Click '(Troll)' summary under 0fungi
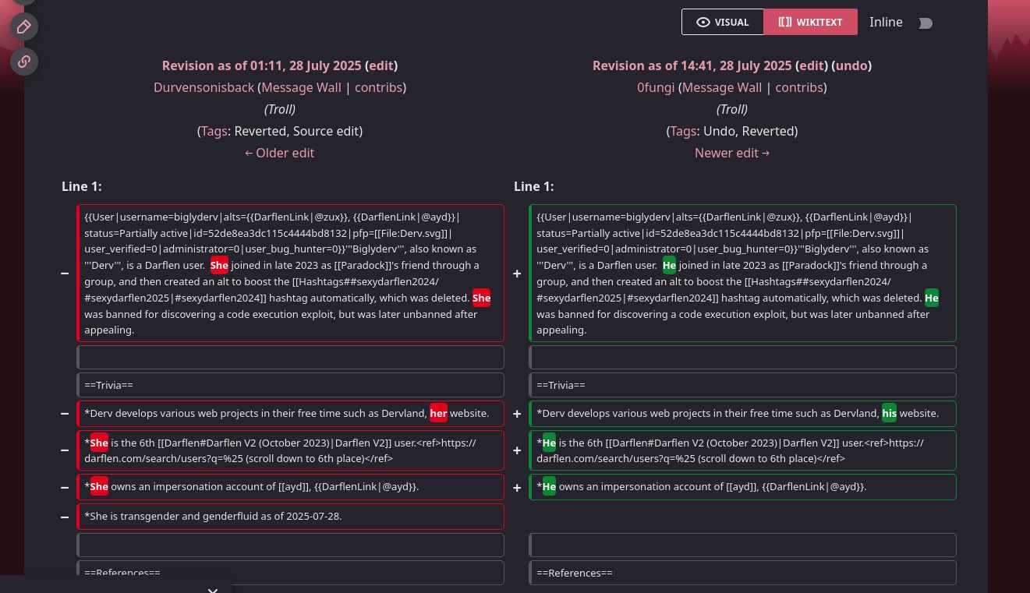The width and height of the screenshot is (1030, 593). (x=732, y=109)
